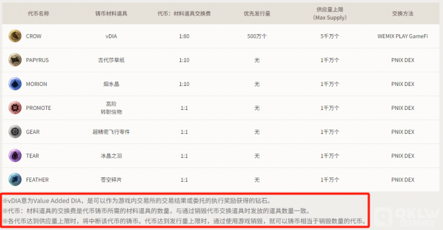Image resolution: width=443 pixels, height=230 pixels.
Task: Click the 高阶转职信物 material cell
Action: 111,108
